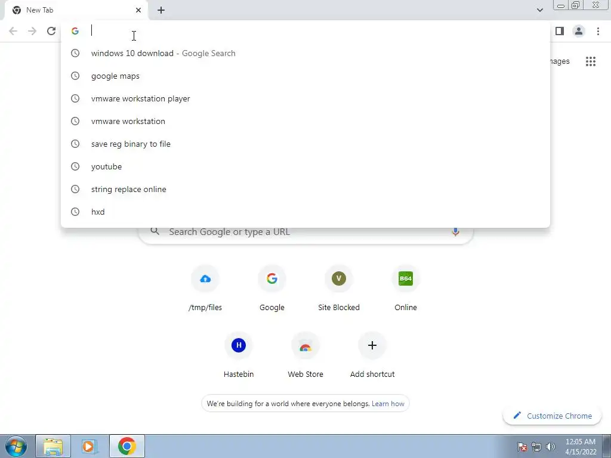Open Windows Explorer from taskbar
Image resolution: width=611 pixels, height=458 pixels.
(53, 446)
